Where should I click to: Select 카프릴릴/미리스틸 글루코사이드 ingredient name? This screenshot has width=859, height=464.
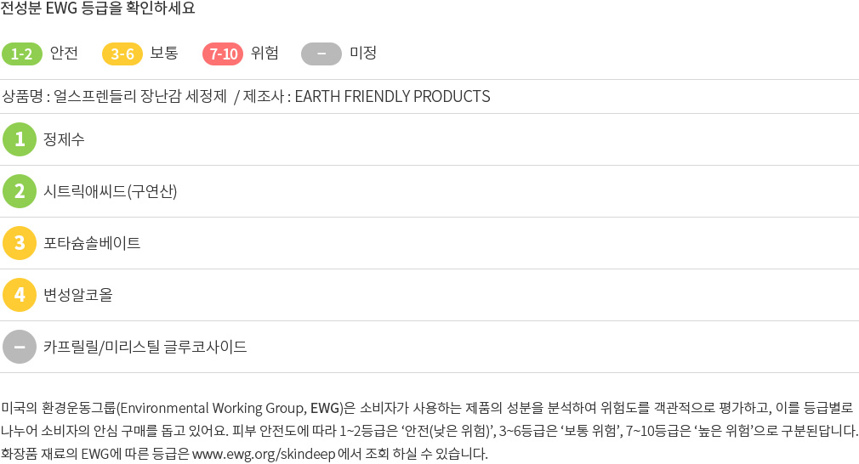pyautogui.click(x=145, y=347)
